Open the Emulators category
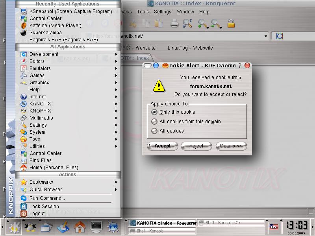Image resolution: width=315 pixels, height=236 pixels. tap(68, 68)
